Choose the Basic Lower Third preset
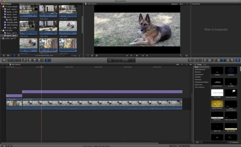Image resolution: width=241 pixels, height=147 pixels. pyautogui.click(x=231, y=116)
